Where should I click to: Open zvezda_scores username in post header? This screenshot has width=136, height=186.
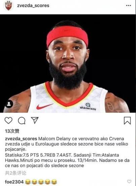[33, 5]
